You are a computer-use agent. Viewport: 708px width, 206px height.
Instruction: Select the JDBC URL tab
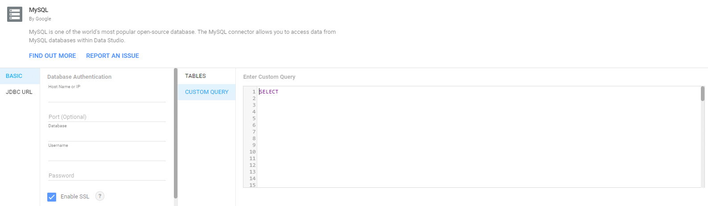19,92
